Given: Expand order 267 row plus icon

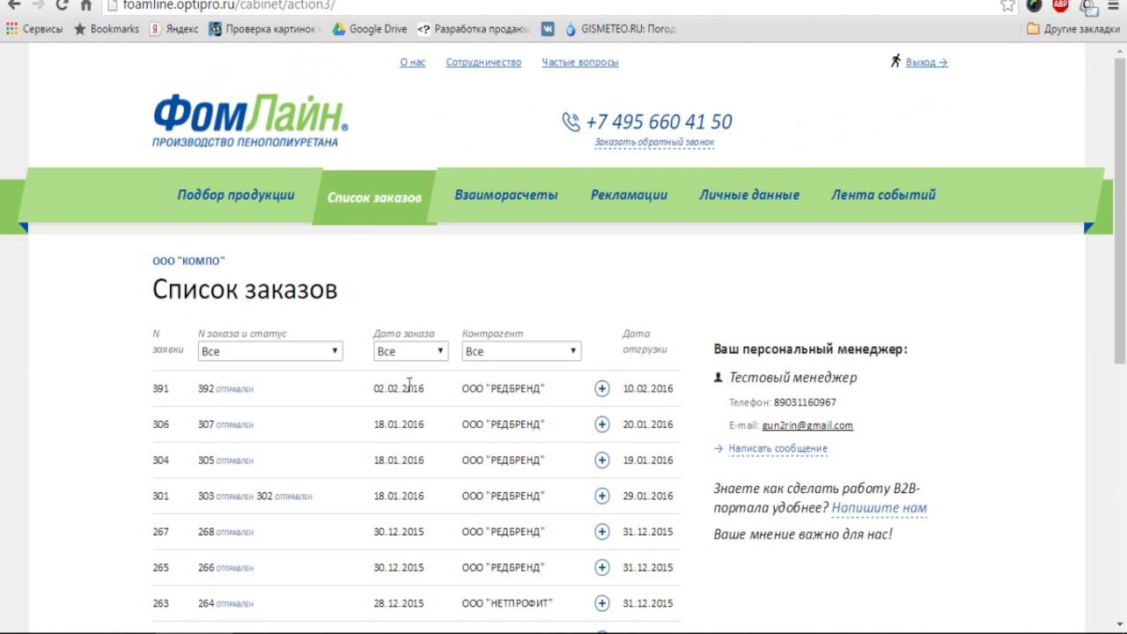Looking at the screenshot, I should pos(601,532).
